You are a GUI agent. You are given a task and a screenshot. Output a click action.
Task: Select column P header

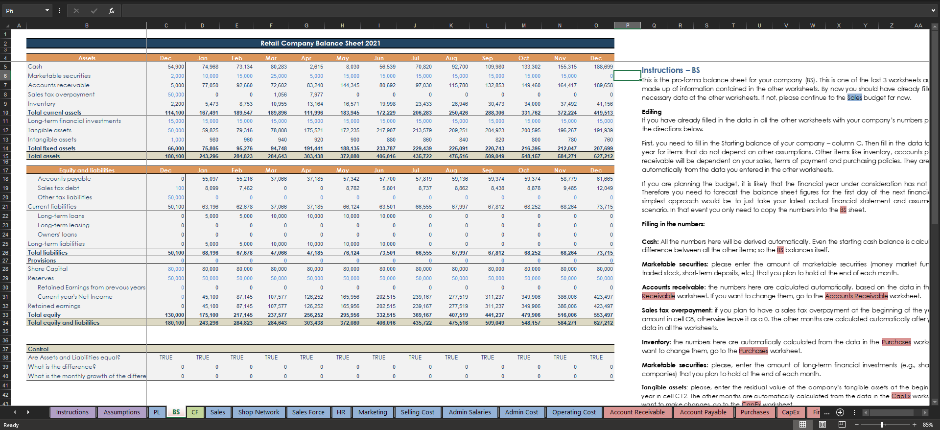(627, 25)
